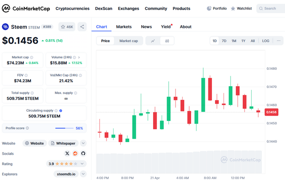The image size is (285, 180).
Task: Show Volume (24h) info icon
Action: coord(74,57)
